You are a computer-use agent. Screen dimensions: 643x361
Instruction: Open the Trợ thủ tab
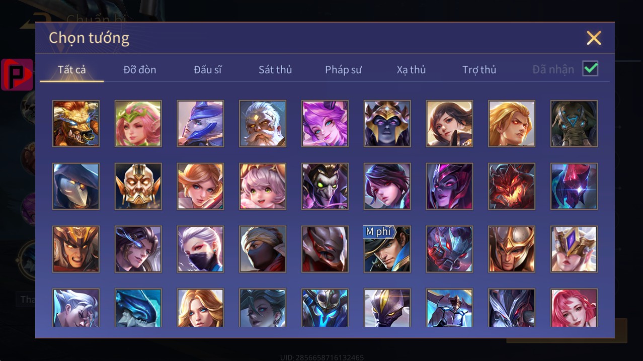click(479, 70)
